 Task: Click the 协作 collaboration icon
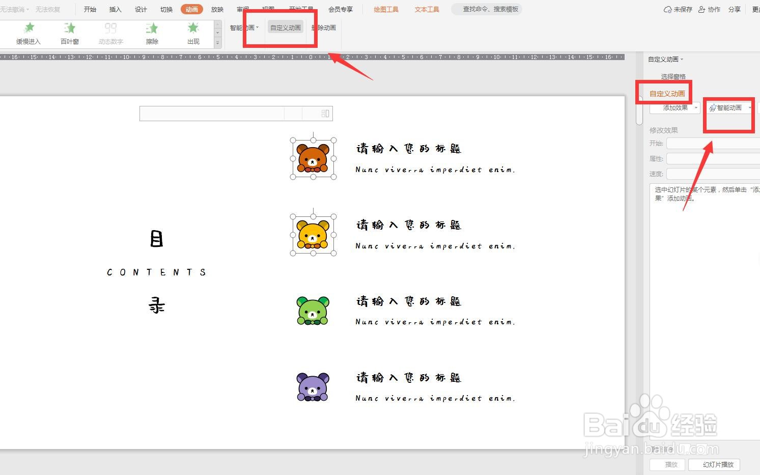click(702, 9)
